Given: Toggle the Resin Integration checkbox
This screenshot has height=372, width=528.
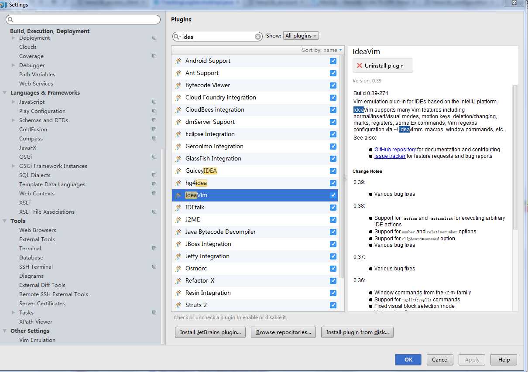Looking at the screenshot, I should coord(333,293).
